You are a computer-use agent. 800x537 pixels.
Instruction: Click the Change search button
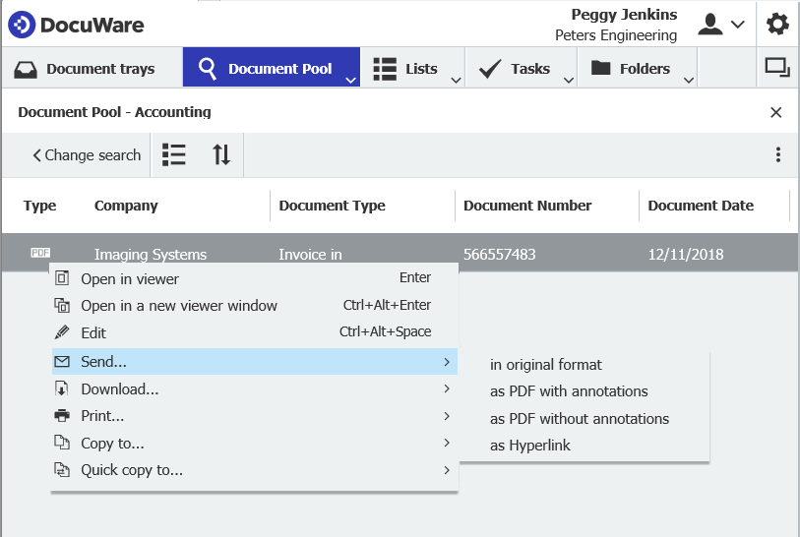coord(87,155)
